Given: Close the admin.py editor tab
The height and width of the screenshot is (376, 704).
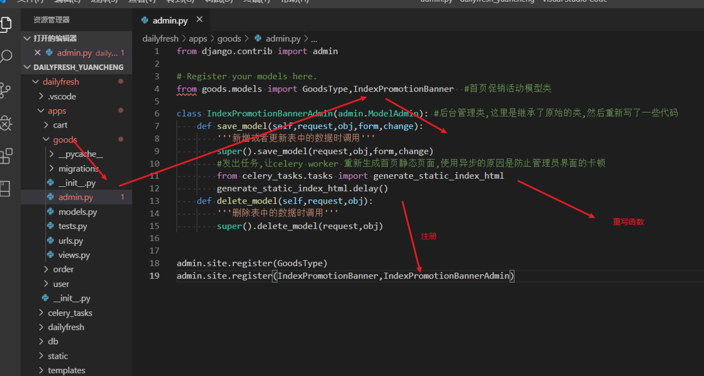Looking at the screenshot, I should [199, 19].
